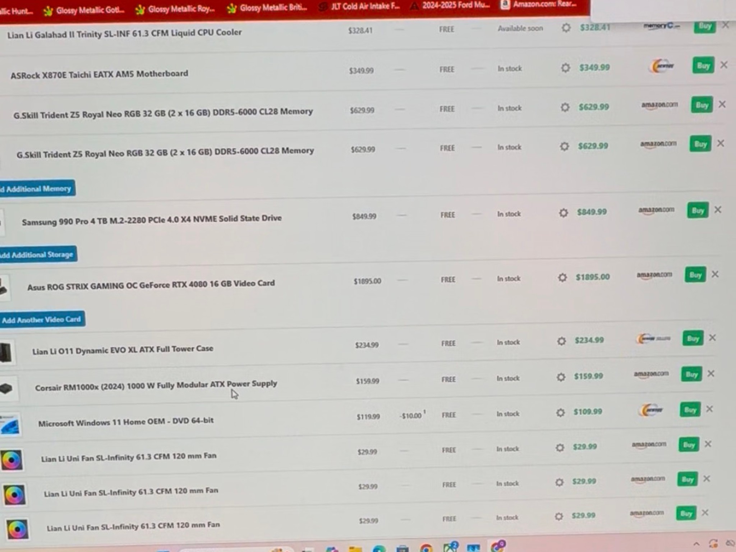The image size is (736, 552).
Task: Open the gear options for Corsair RM1000x power supply
Action: pyautogui.click(x=561, y=377)
